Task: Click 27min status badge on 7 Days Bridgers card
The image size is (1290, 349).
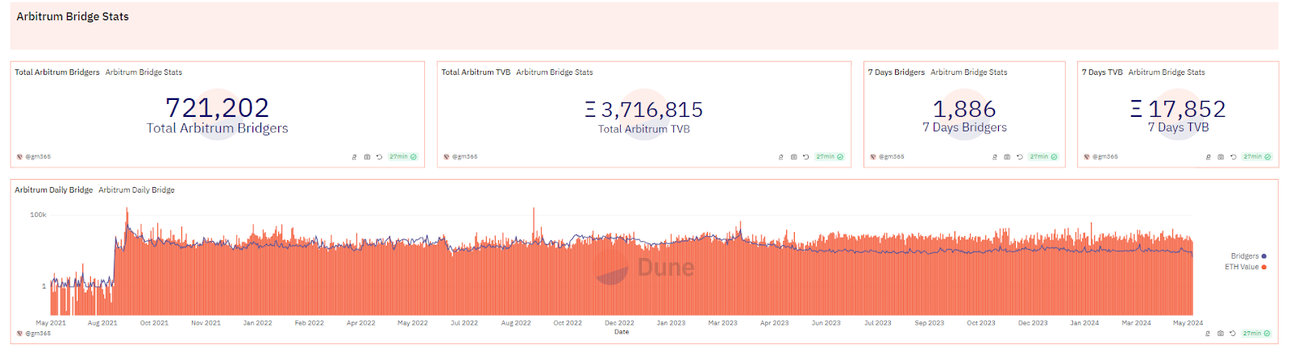Action: pyautogui.click(x=1043, y=157)
